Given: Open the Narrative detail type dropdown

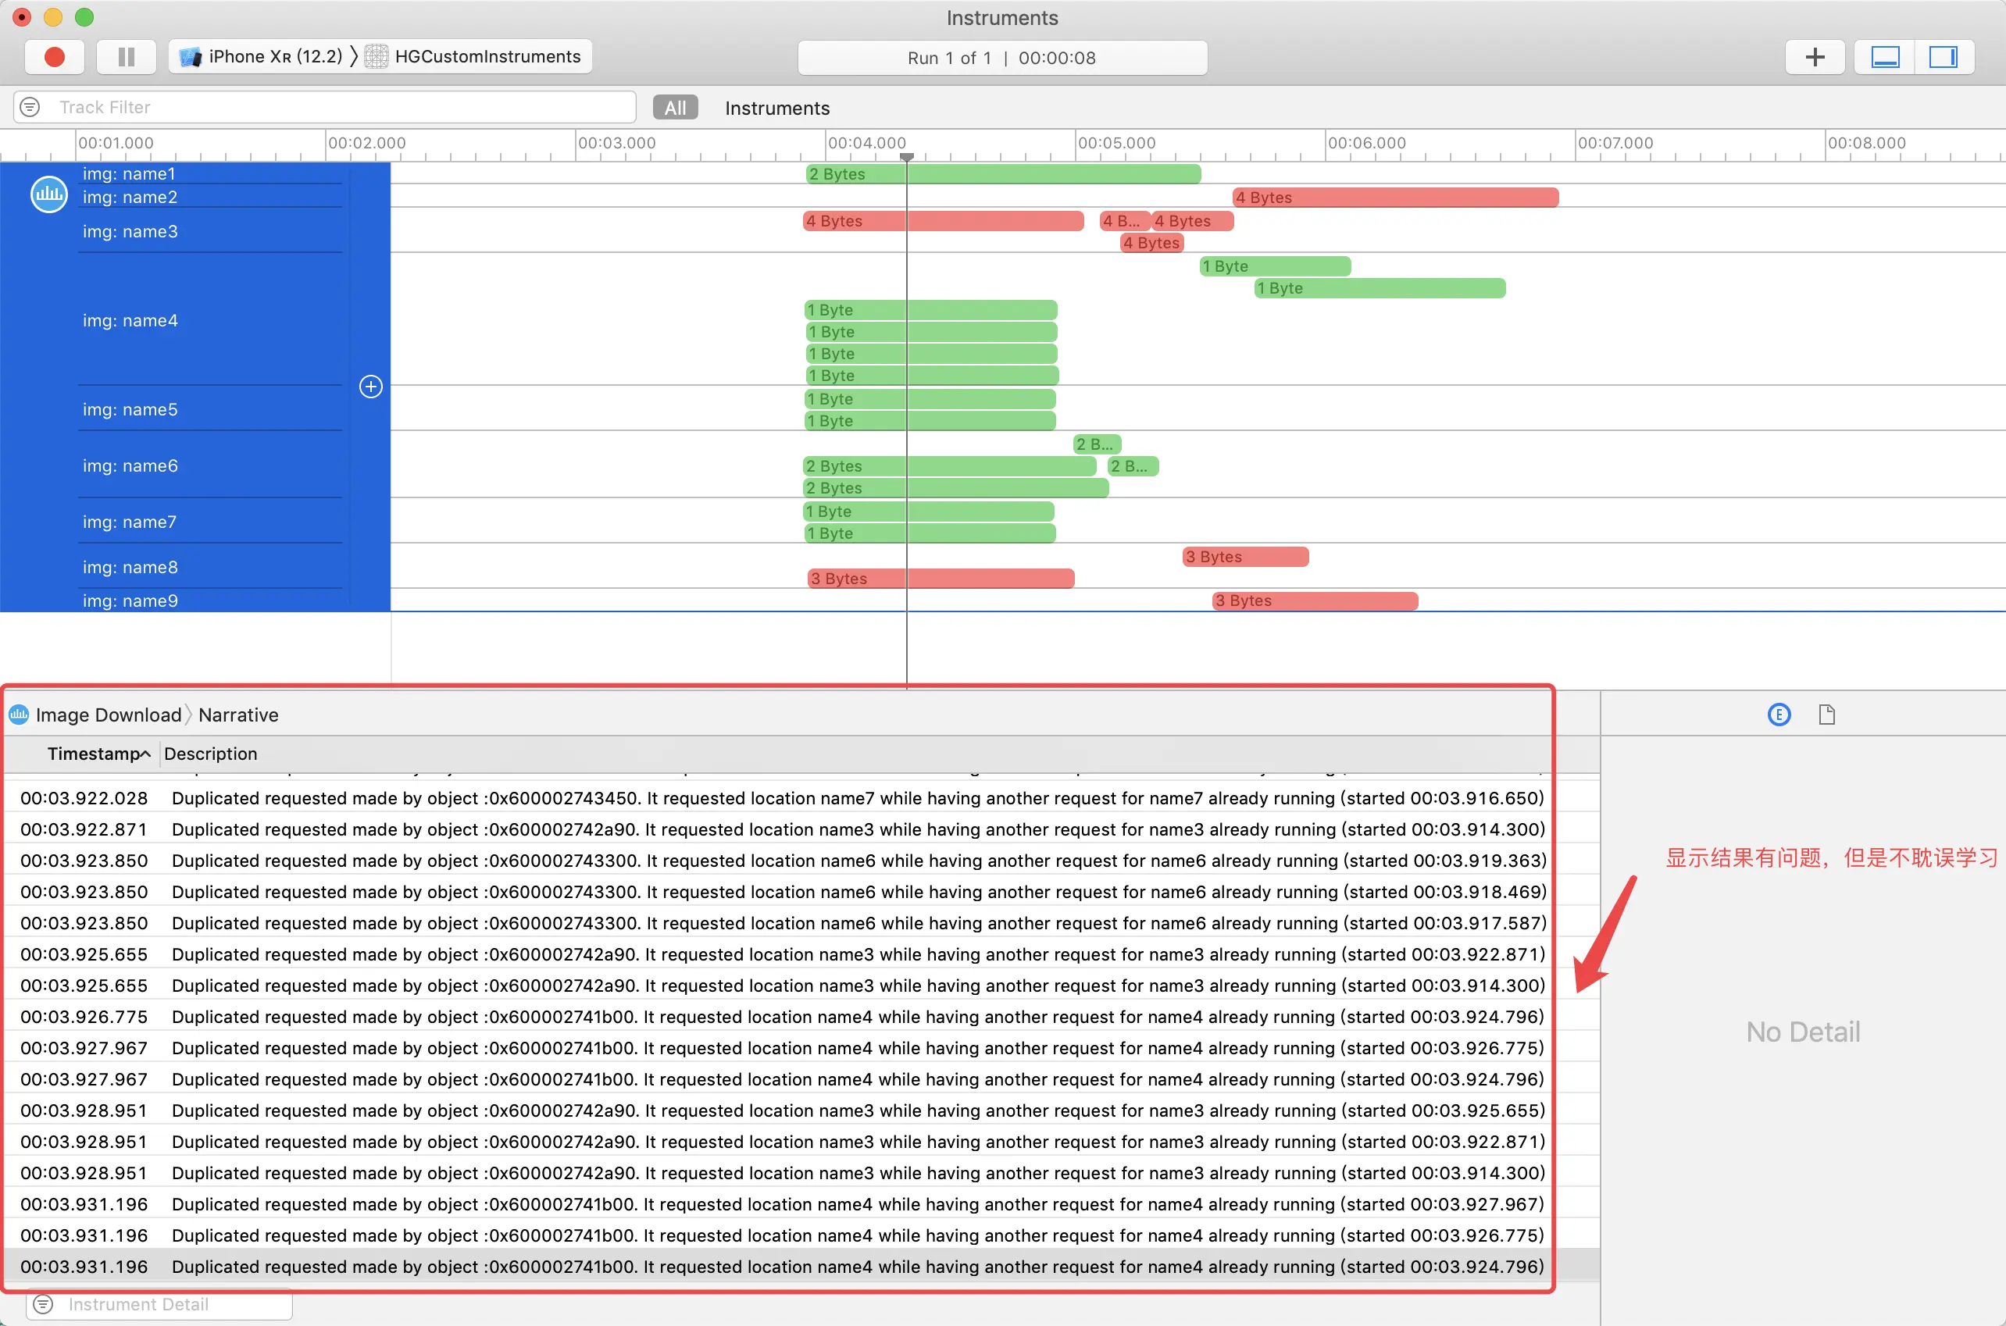Looking at the screenshot, I should (237, 715).
